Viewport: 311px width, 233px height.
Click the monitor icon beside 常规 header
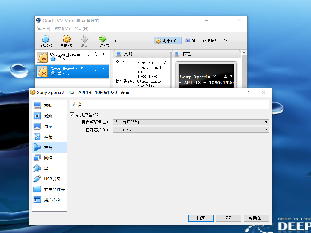(x=118, y=54)
